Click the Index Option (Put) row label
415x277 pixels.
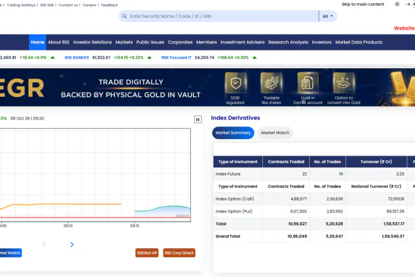(234, 211)
